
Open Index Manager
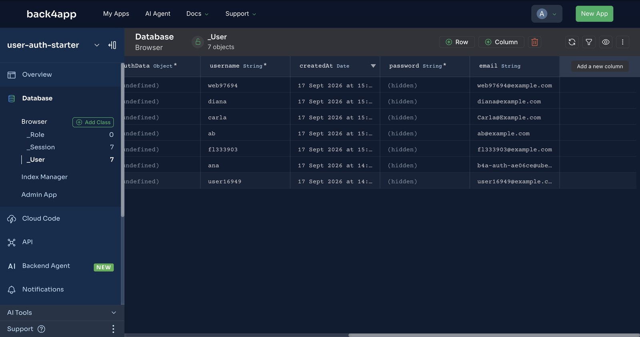pos(44,177)
